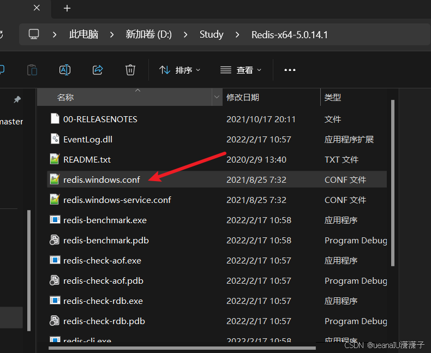Add a new Explorer tab
The image size is (431, 353).
click(x=67, y=8)
